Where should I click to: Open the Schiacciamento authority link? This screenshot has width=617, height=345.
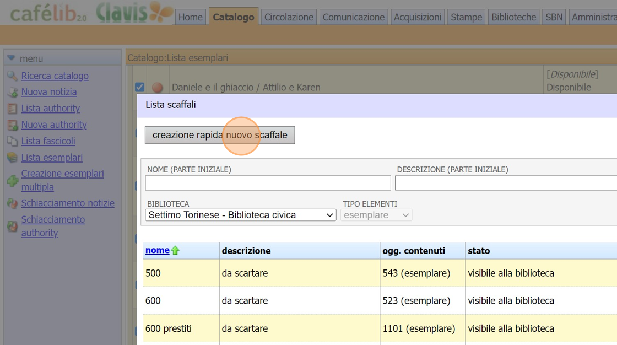53,226
